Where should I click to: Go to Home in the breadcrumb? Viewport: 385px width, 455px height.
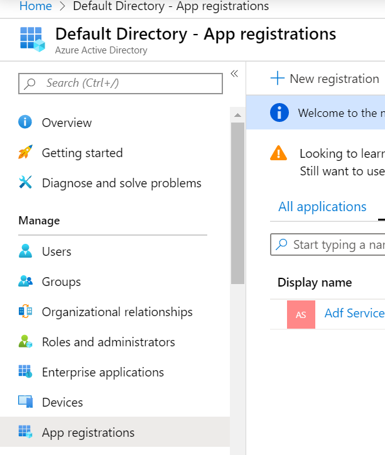coord(36,6)
